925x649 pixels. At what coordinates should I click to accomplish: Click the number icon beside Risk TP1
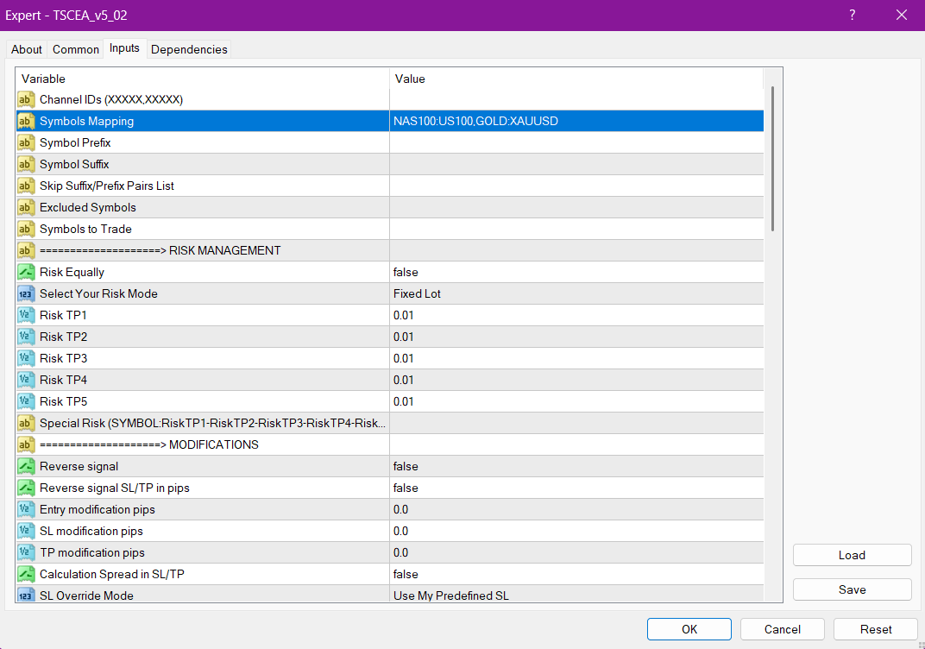[x=26, y=315]
